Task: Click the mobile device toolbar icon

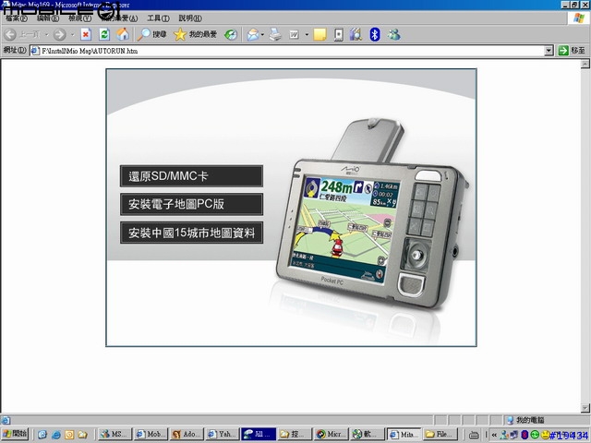Action: (339, 35)
